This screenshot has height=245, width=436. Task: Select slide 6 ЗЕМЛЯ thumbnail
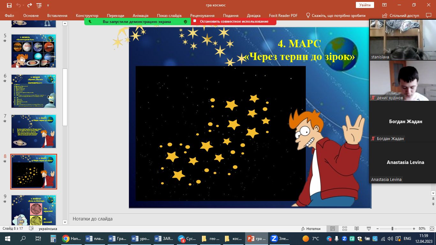coord(34,91)
